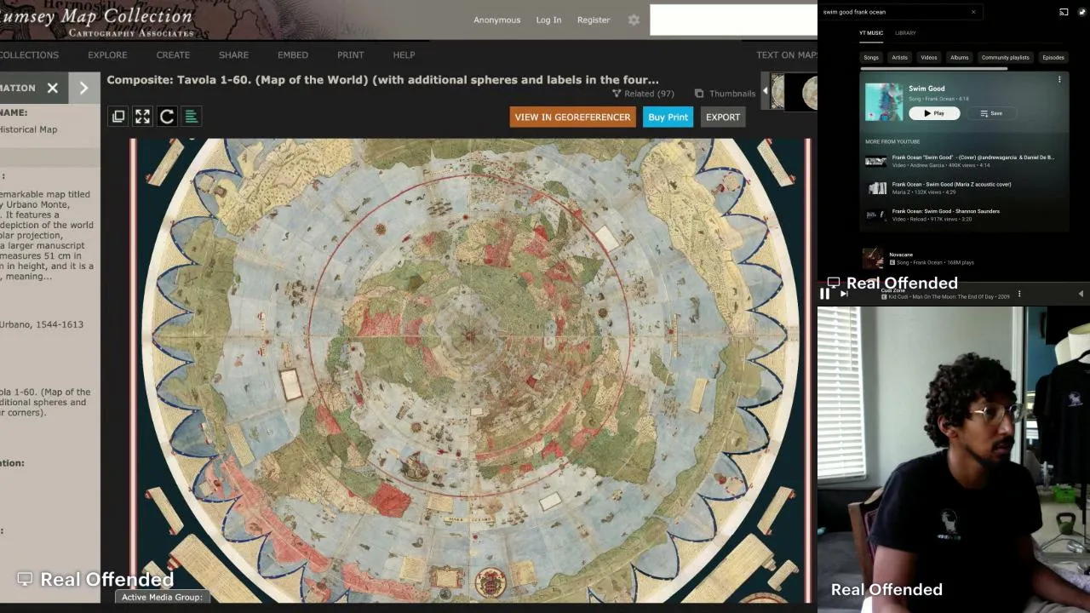Image resolution: width=1090 pixels, height=613 pixels.
Task: Close the information side panel
Action: [x=53, y=88]
